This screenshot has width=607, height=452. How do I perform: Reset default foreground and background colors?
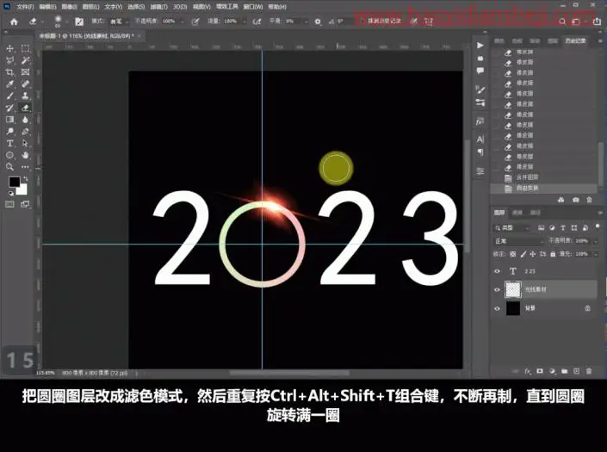point(11,193)
